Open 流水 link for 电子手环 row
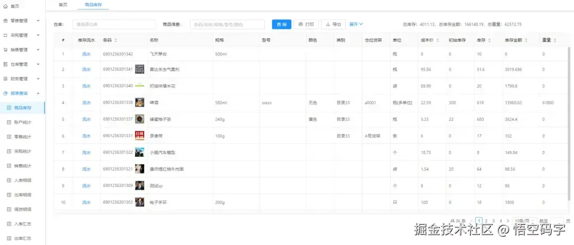 tap(86, 202)
